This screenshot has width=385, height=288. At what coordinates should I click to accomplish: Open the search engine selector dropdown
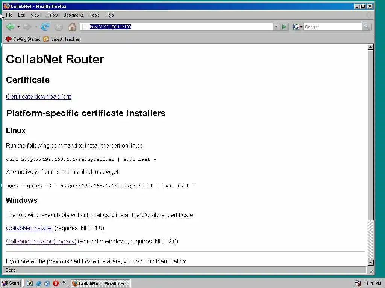pyautogui.click(x=301, y=27)
